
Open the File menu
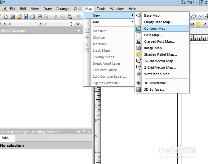click(x=13, y=9)
